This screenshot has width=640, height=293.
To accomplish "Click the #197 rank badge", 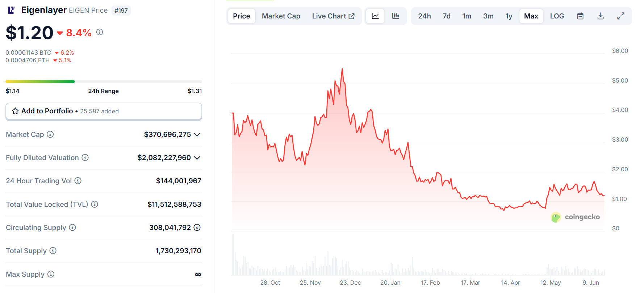I will [121, 11].
